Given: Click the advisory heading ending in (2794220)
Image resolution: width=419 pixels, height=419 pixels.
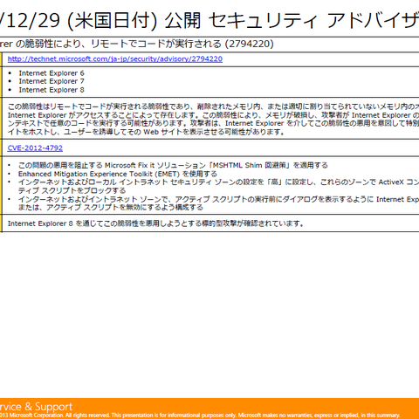Looking at the screenshot, I should (137, 44).
